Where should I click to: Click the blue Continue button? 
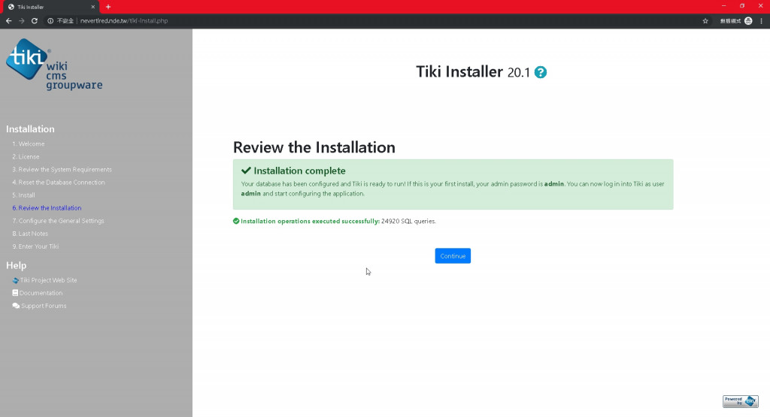pos(452,255)
